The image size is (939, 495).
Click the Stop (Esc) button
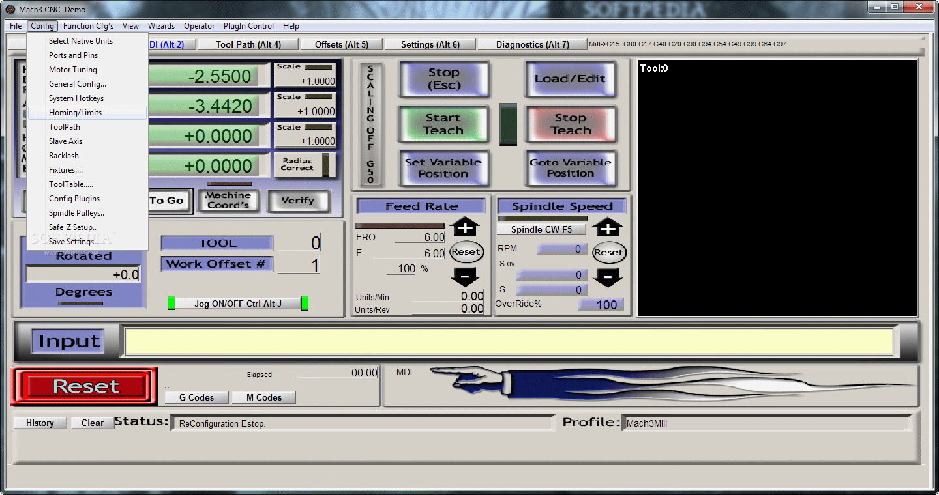[x=443, y=79]
